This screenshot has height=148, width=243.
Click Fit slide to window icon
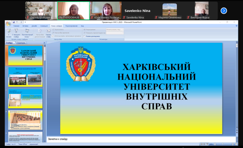(236, 144)
